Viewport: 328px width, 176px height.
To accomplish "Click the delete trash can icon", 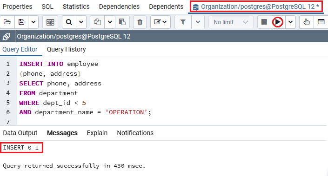I will (x=140, y=22).
